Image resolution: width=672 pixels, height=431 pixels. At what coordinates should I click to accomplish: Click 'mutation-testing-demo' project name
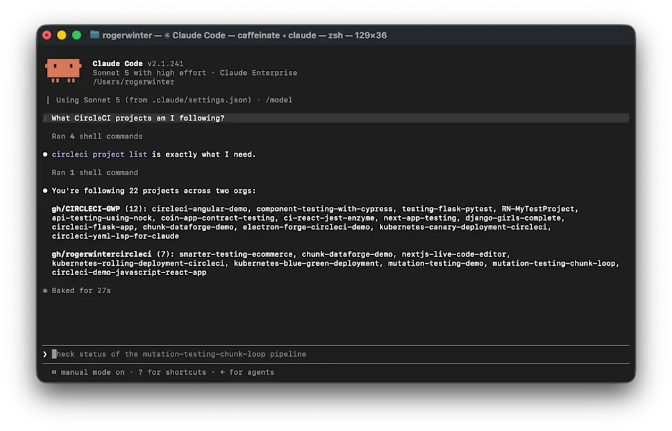(435, 263)
